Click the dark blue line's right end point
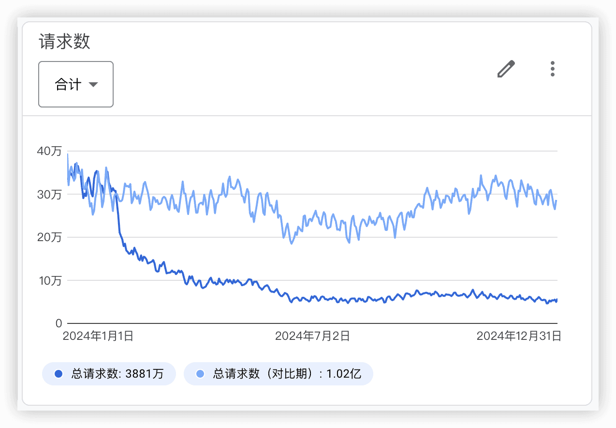 click(x=557, y=300)
